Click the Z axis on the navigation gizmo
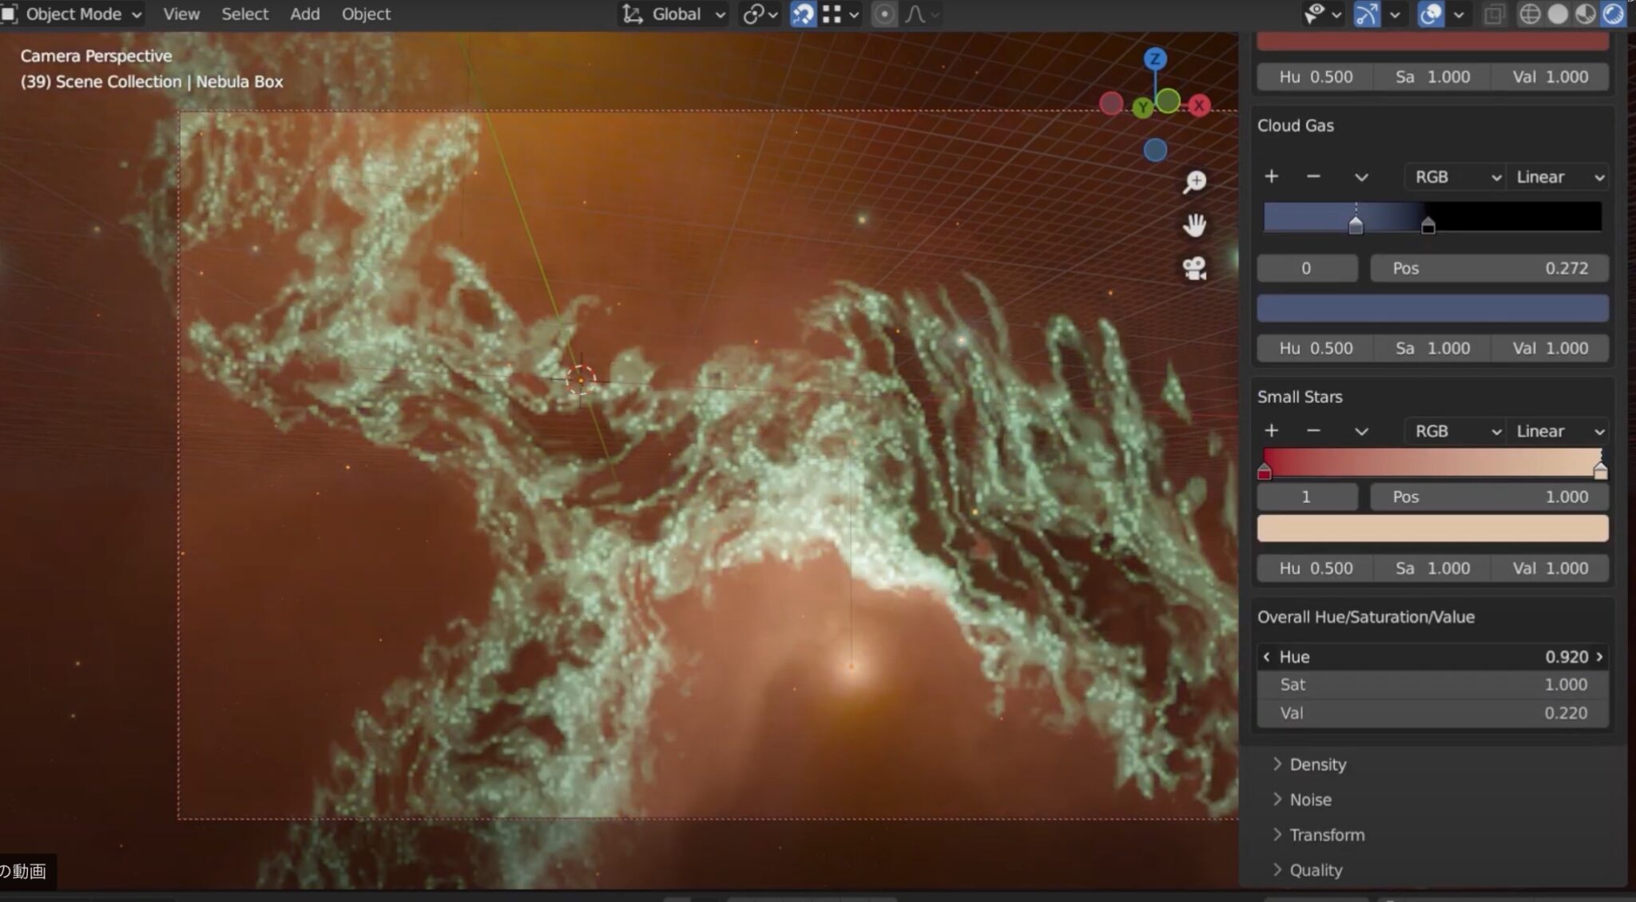The width and height of the screenshot is (1636, 902). click(x=1156, y=58)
